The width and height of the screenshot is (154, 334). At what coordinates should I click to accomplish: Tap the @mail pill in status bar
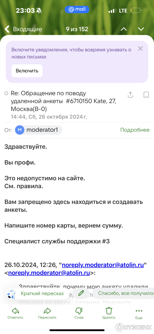(x=77, y=10)
